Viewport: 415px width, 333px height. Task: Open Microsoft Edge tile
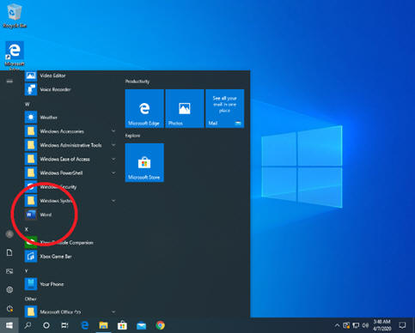pos(144,108)
